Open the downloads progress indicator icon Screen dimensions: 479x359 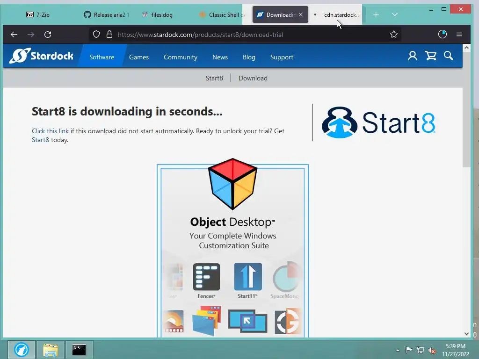pos(443,34)
